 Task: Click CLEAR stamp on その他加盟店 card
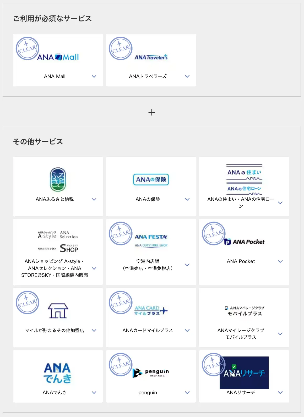click(28, 303)
